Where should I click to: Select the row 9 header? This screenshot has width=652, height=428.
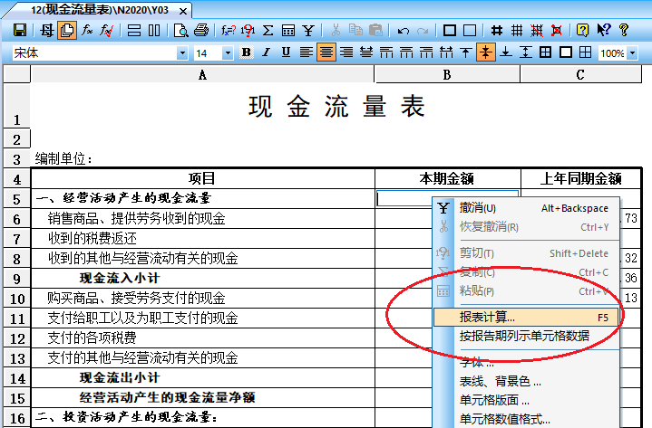coord(16,278)
